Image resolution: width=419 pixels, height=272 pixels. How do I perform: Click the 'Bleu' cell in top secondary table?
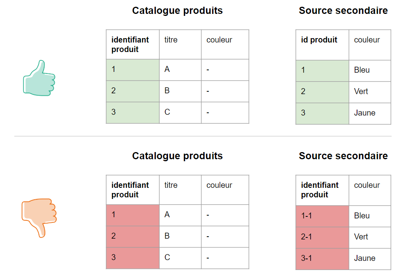[370, 71]
